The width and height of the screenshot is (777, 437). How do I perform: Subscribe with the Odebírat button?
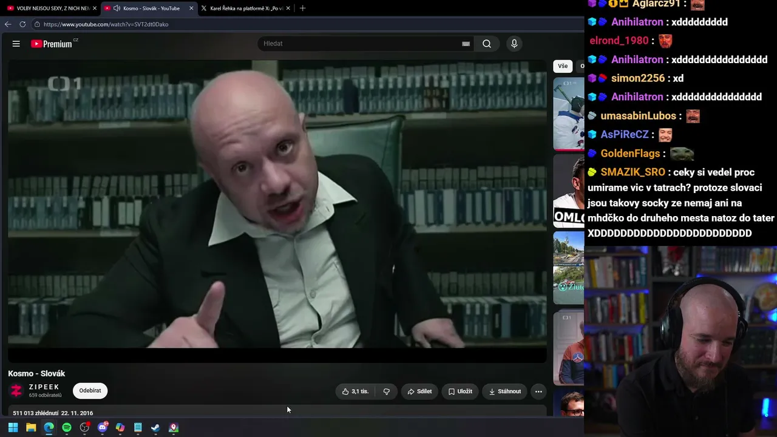[90, 391]
